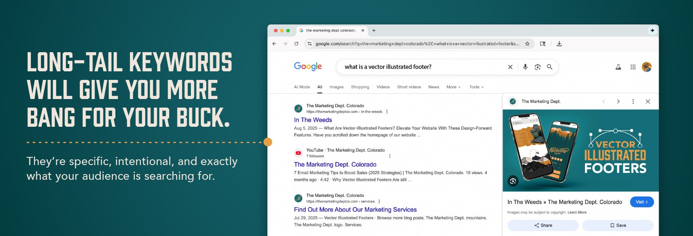This screenshot has height=236, width=693.
Task: Click the Lens search icon on the preview image
Action: [x=513, y=181]
